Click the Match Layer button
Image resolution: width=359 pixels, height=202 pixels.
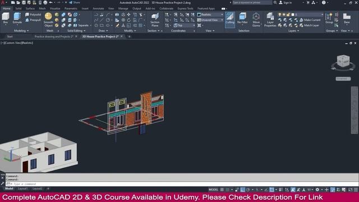tap(309, 25)
